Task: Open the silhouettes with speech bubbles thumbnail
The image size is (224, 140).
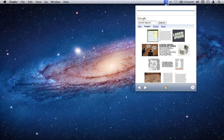Action: pos(150,50)
